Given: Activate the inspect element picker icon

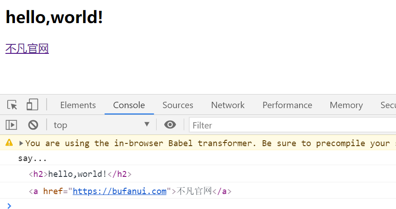Looking at the screenshot, I should point(12,105).
